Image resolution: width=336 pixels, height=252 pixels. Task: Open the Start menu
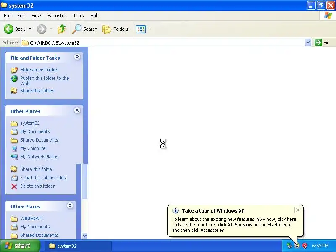click(20, 246)
